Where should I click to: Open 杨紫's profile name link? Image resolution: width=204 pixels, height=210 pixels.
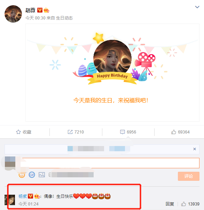click(x=23, y=196)
